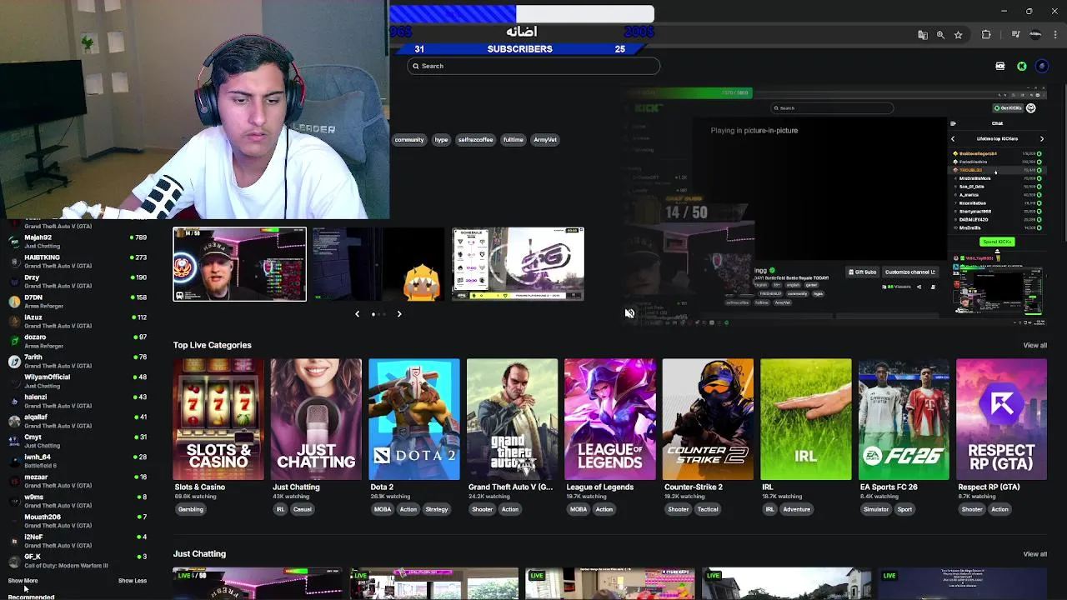Screen dimensions: 1067x600
Task: Go to next featured stream in carousel
Action: [x=399, y=314]
